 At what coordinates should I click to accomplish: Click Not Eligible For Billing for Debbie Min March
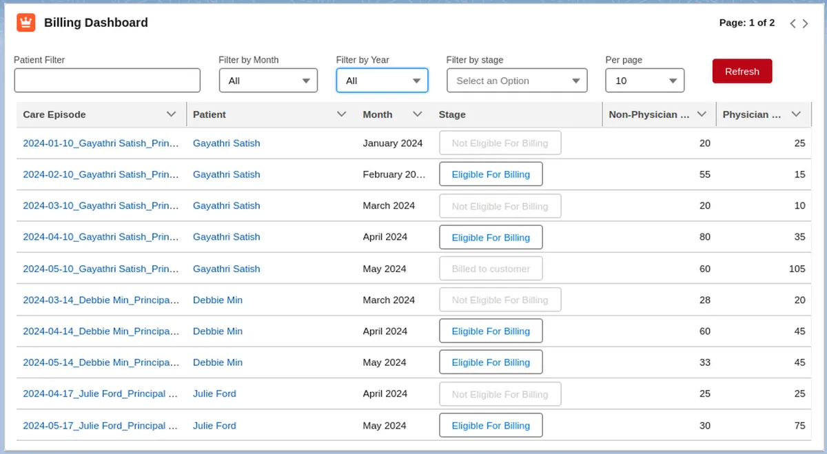pos(500,300)
